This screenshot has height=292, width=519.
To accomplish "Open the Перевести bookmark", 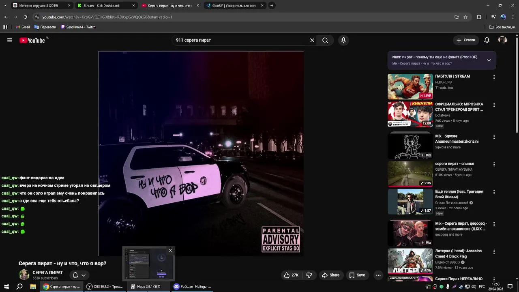I will point(45,27).
